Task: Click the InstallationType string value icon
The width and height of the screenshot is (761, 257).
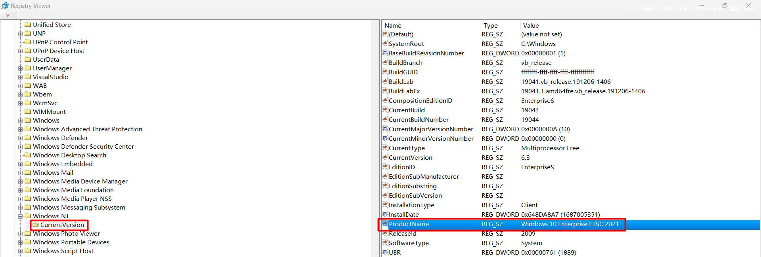Action: (385, 205)
